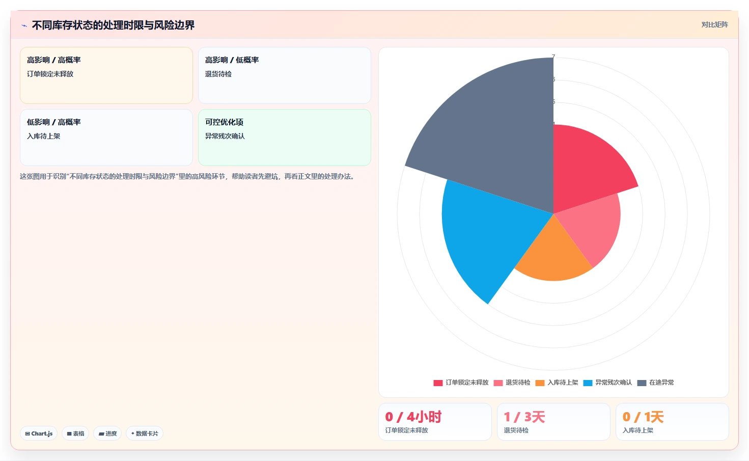Click the 订单锁定未释放 text in the first card
This screenshot has height=461, width=749.
[50, 74]
